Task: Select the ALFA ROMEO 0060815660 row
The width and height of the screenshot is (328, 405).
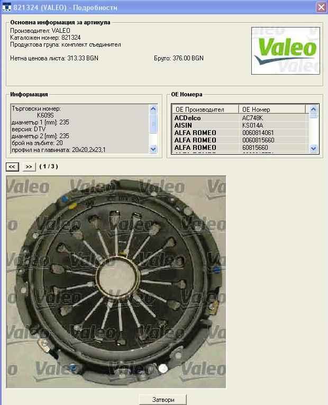Action: coord(240,140)
